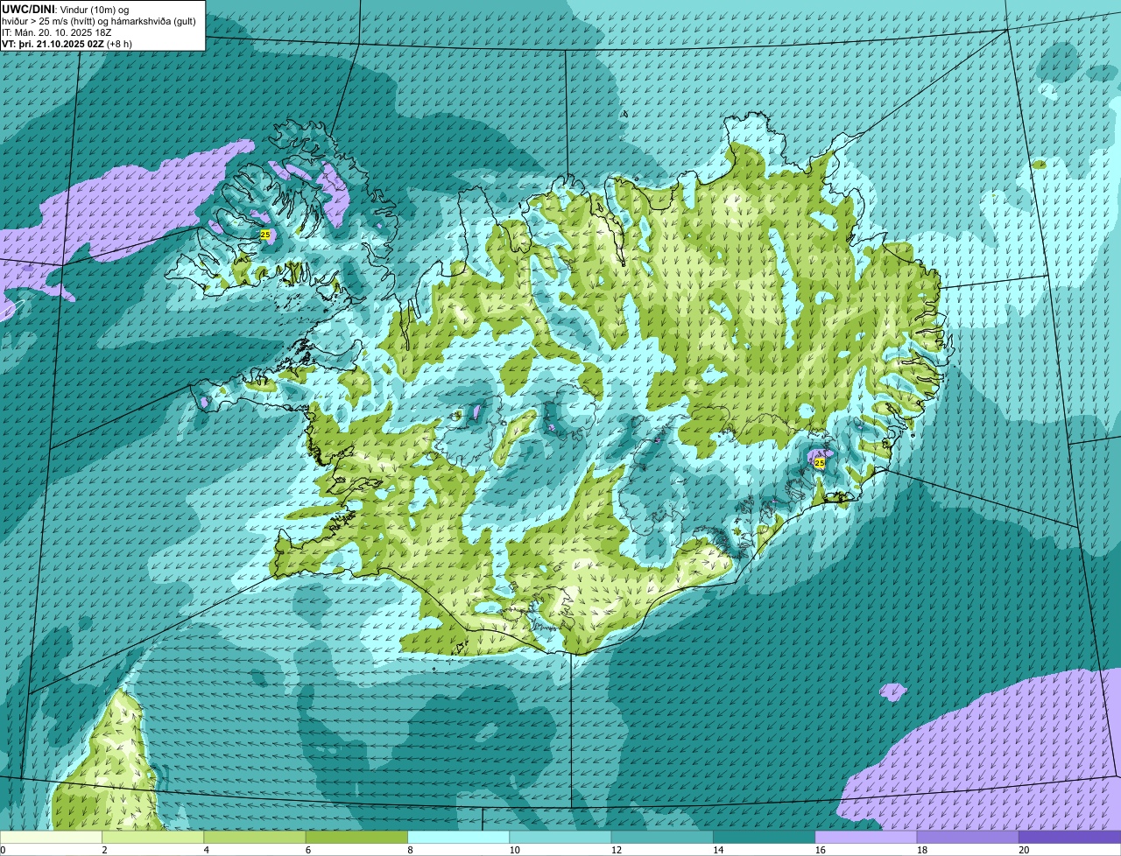
Task: Click the UWC/DINI title text
Action: point(29,9)
